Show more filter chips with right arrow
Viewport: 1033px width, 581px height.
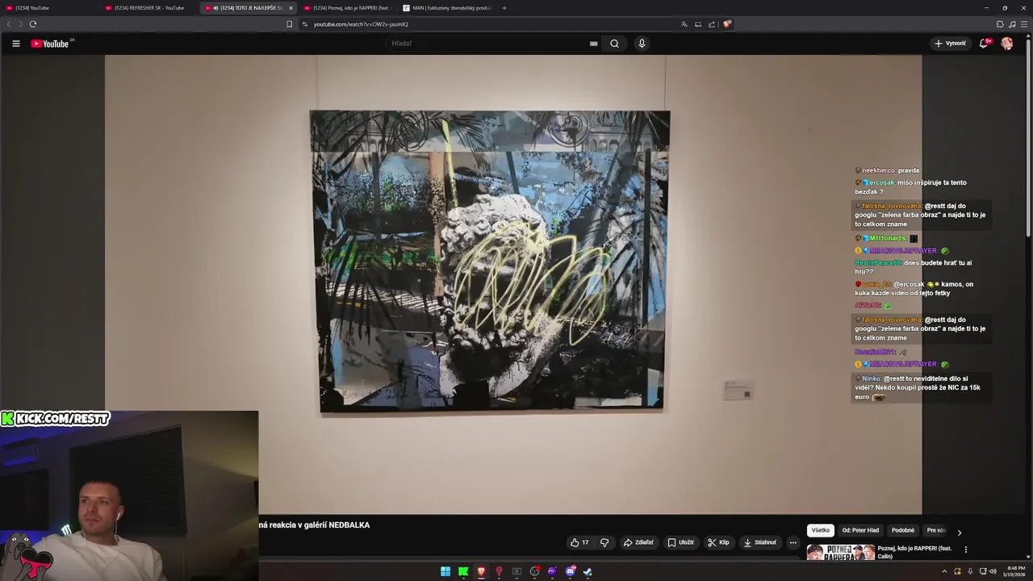(959, 532)
